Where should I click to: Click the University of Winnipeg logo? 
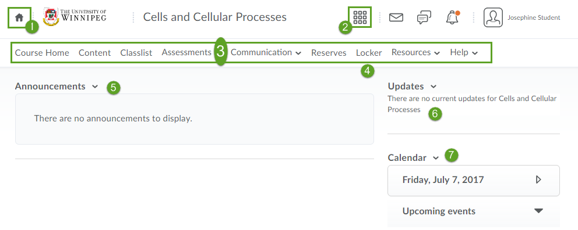click(75, 16)
